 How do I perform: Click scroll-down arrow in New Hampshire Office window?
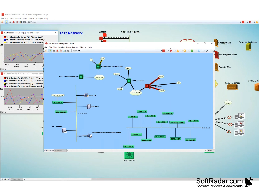coord(214,148)
